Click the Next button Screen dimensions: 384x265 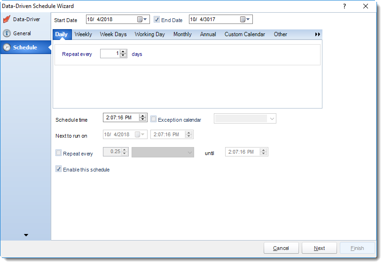click(319, 248)
